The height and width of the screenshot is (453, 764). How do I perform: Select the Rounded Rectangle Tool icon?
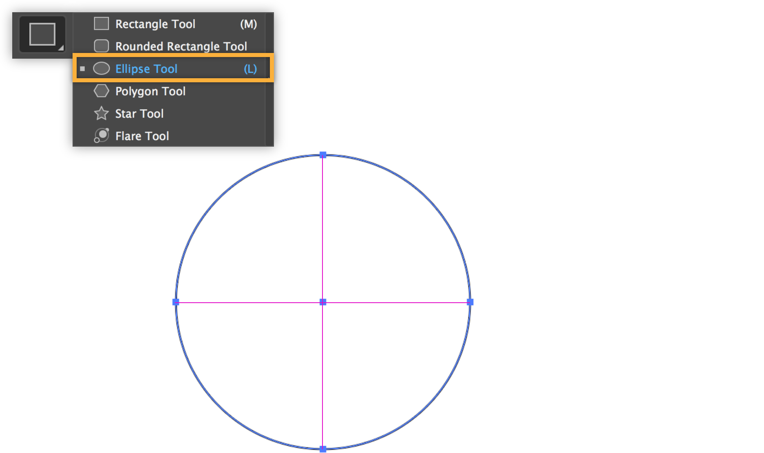tap(101, 46)
